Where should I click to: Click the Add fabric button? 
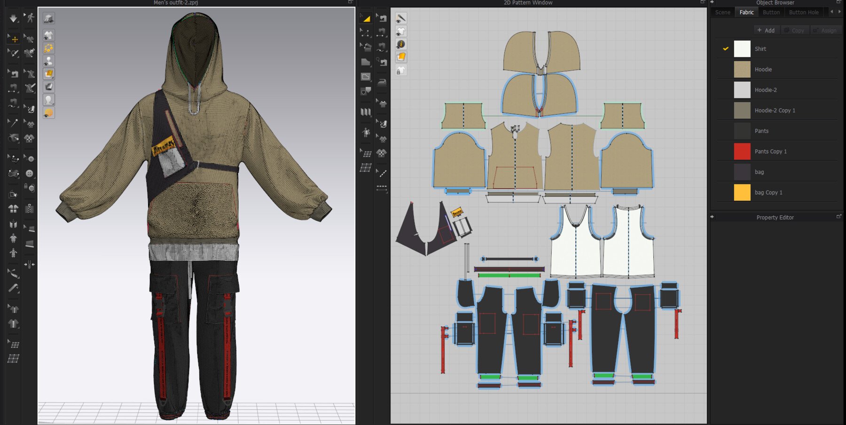tap(766, 30)
